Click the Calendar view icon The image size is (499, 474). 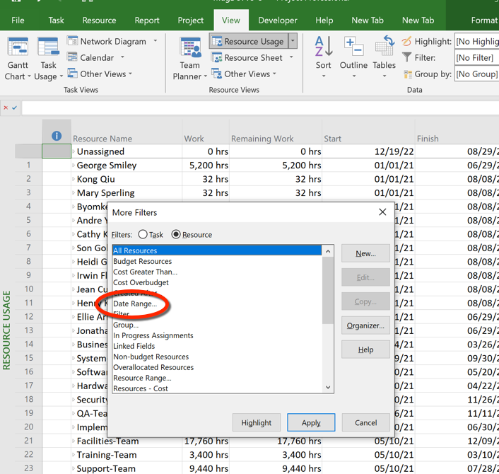coord(72,57)
